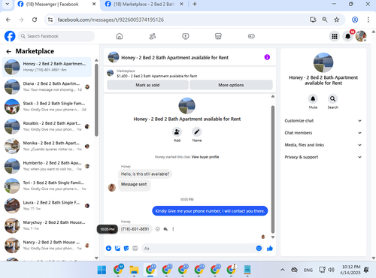This screenshot has width=376, height=278.
Task: Click the Search Facebook input field
Action: (x=56, y=36)
